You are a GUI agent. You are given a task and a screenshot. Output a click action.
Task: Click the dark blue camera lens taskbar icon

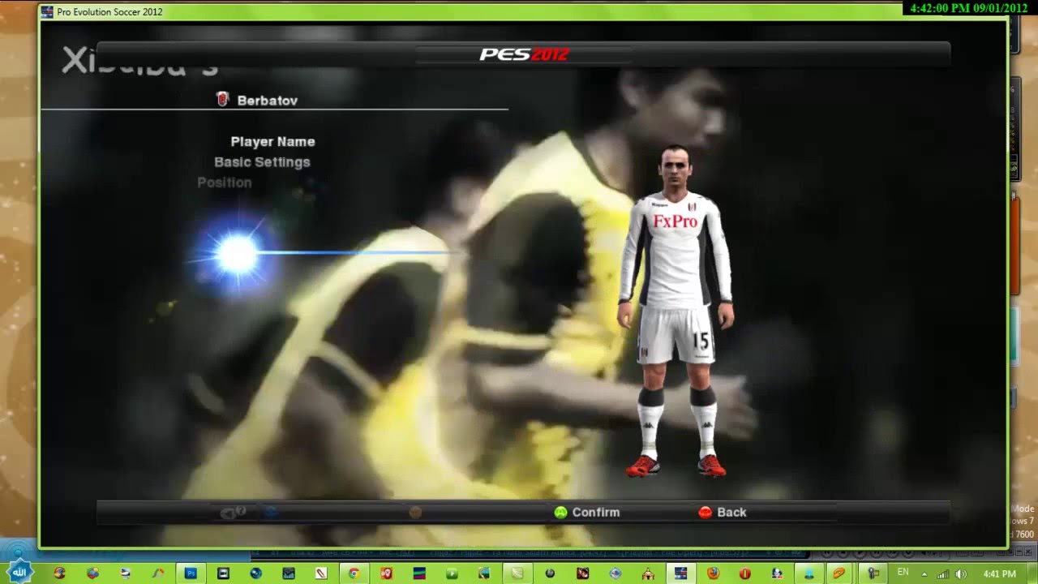click(x=256, y=573)
